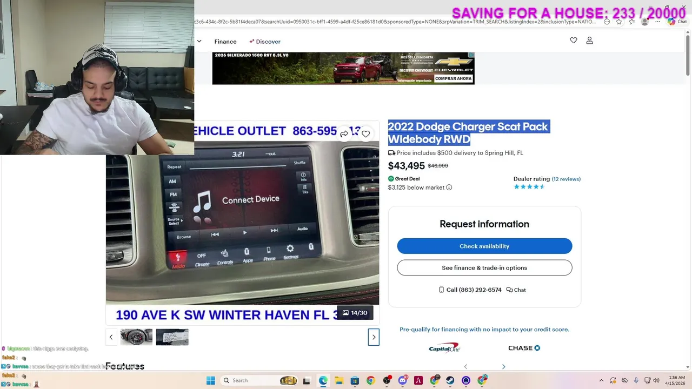Expand the nav dropdown chevron left of Finance

pos(199,41)
